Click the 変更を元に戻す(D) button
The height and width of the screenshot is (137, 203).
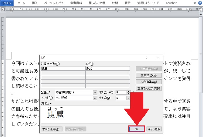click(149, 88)
